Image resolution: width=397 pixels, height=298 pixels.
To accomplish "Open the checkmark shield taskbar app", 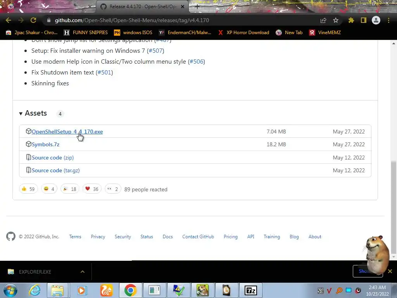I will (178, 290).
